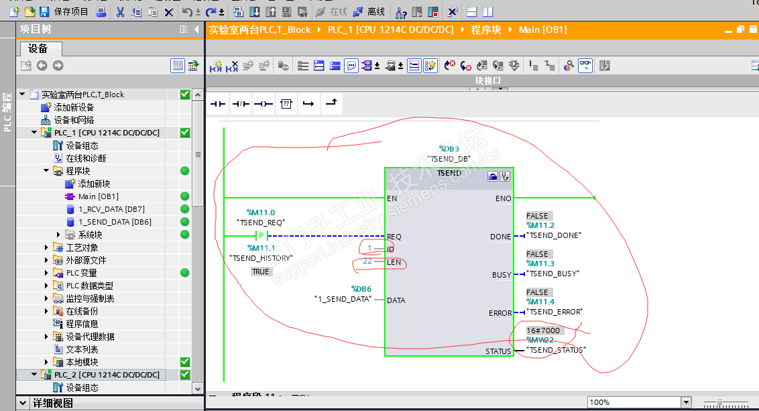Insert an empty box instruction
The width and height of the screenshot is (759, 411).
286,104
